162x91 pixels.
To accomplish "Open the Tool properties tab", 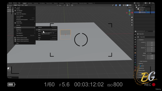I will click(135, 34).
